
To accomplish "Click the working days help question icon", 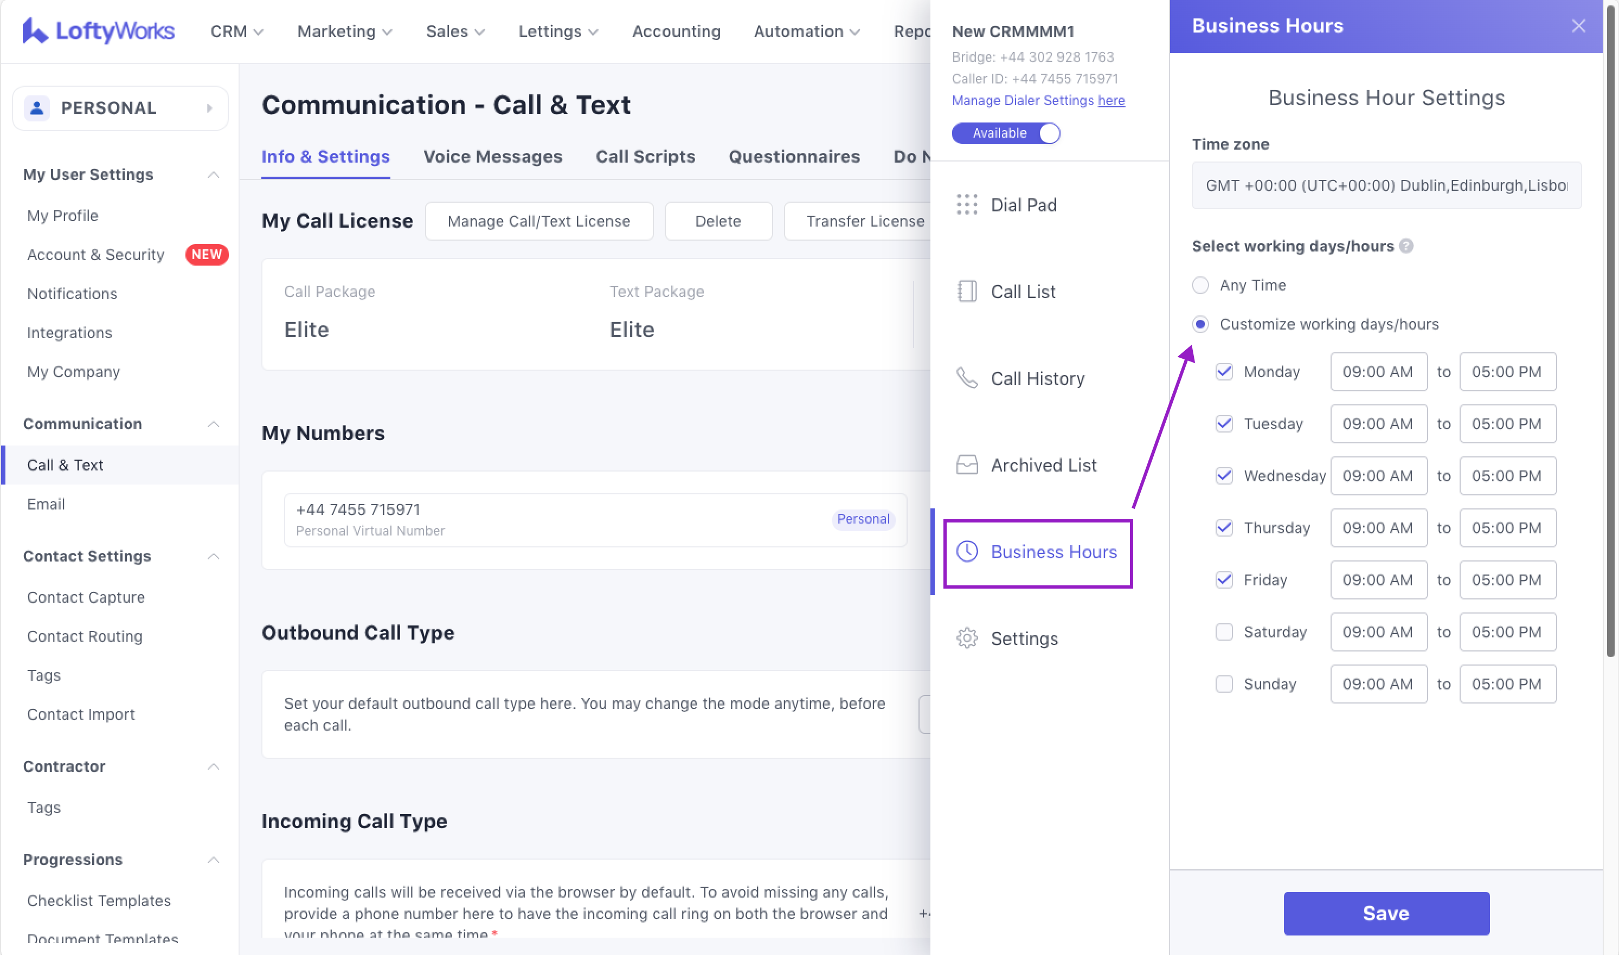I will click(1406, 246).
